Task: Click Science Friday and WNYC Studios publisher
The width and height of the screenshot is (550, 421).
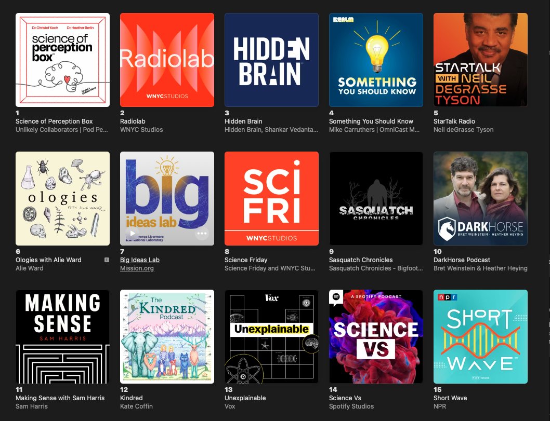Action: (x=270, y=268)
